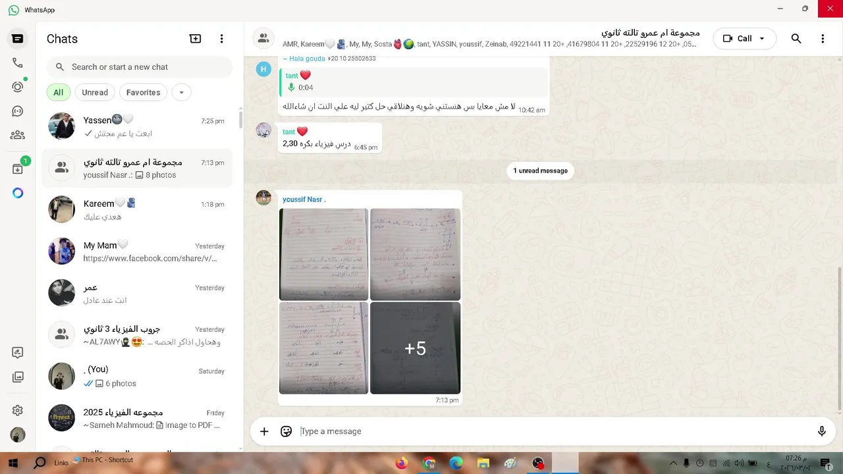Viewport: 843px width, 474px height.
Task: Open Chrome from the taskbar
Action: pyautogui.click(x=429, y=463)
